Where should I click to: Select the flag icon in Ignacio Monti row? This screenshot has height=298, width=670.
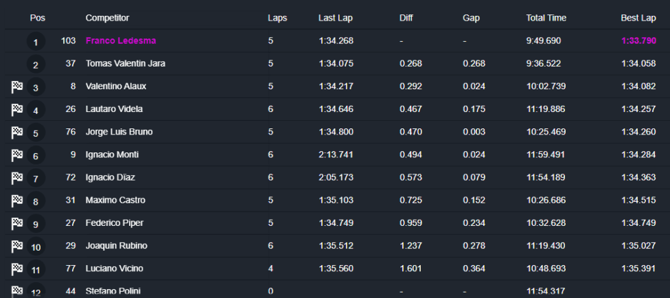point(16,154)
